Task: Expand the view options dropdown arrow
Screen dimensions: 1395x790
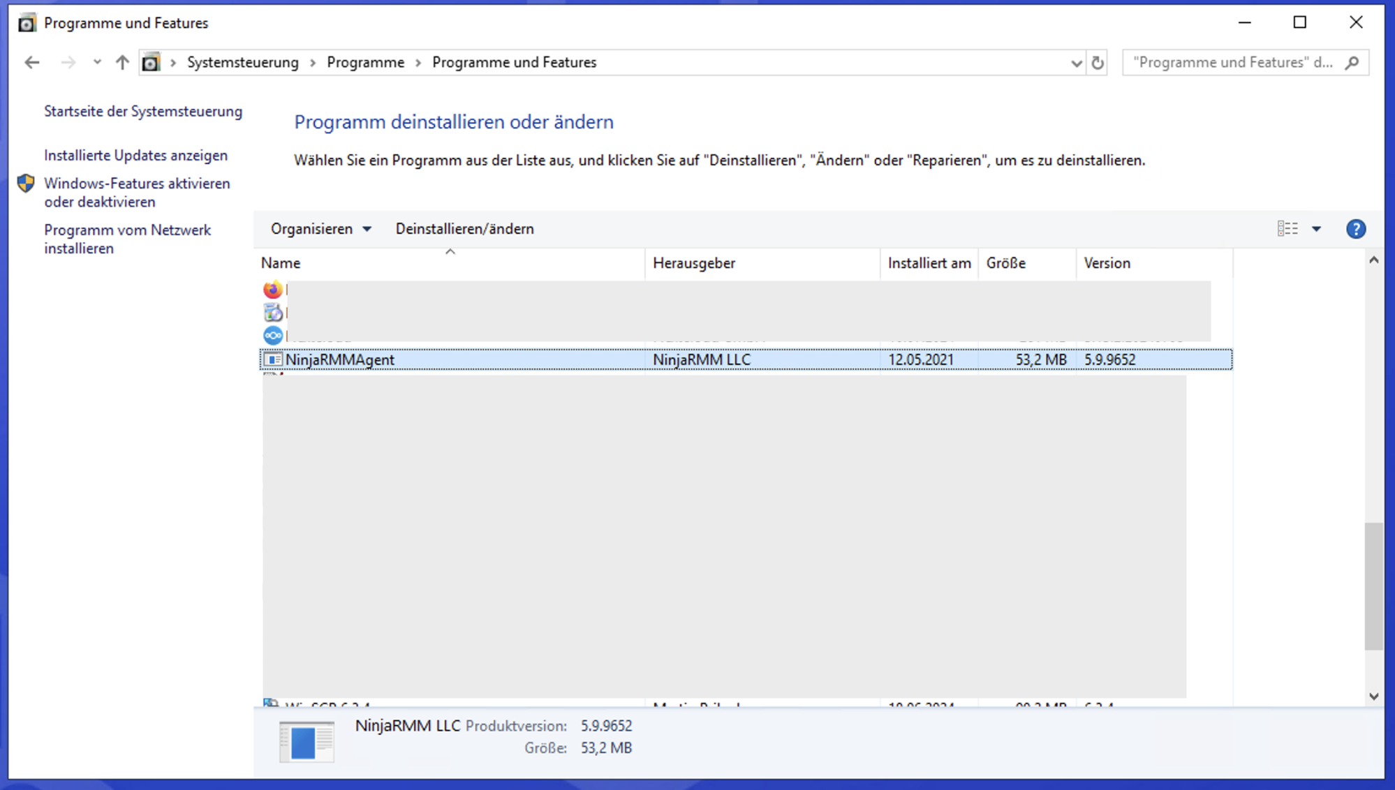Action: tap(1316, 229)
